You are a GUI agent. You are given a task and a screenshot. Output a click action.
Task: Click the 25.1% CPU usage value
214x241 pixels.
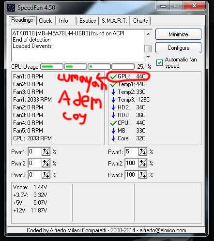click(x=144, y=67)
